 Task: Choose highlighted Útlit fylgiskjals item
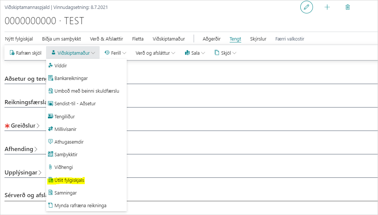[69, 180]
